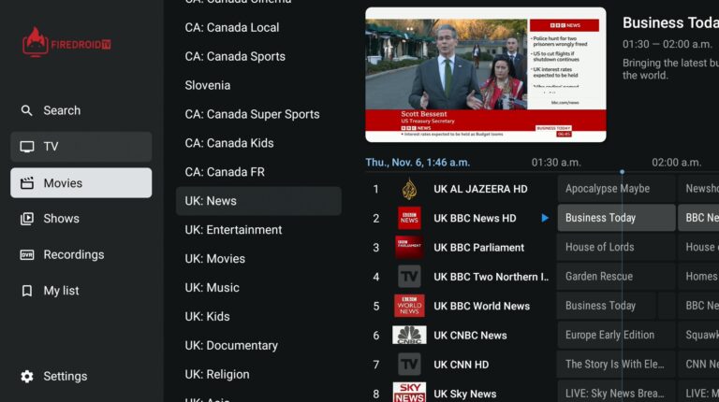719x402 pixels.
Task: Open Search from the sidebar
Action: [62, 110]
